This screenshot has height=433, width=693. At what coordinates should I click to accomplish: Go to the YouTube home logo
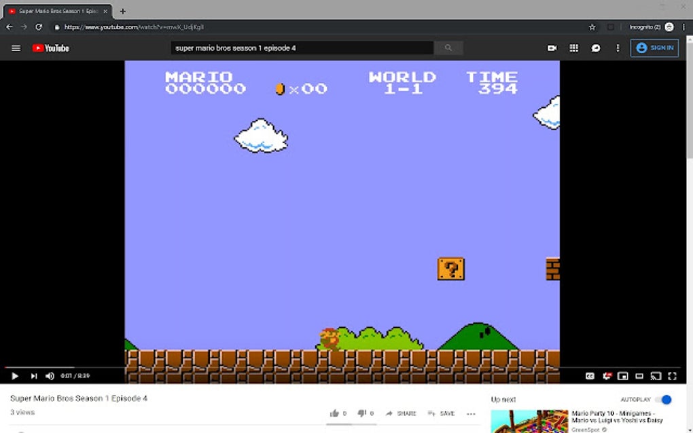[51, 48]
